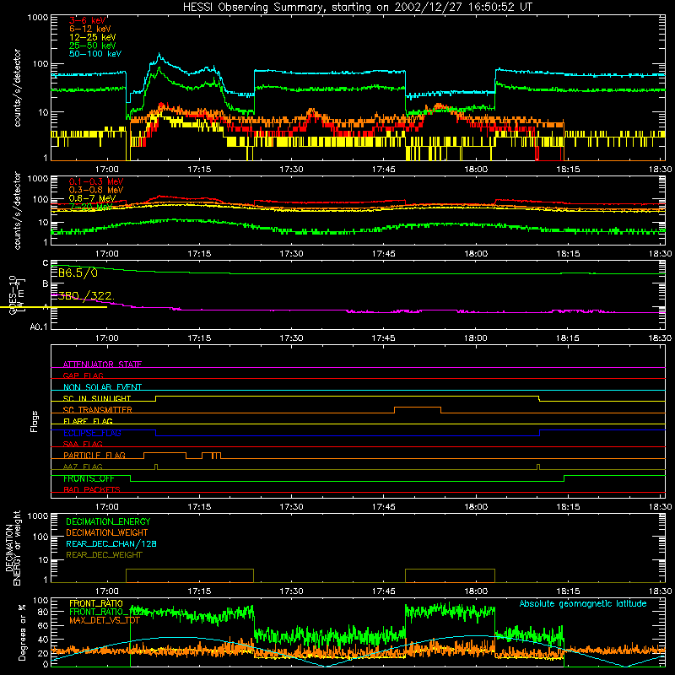The image size is (675, 675).
Task: Click the B6.5/0 annotation in GOES panel
Action: [78, 273]
